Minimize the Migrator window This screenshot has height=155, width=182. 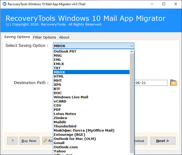[152, 4]
